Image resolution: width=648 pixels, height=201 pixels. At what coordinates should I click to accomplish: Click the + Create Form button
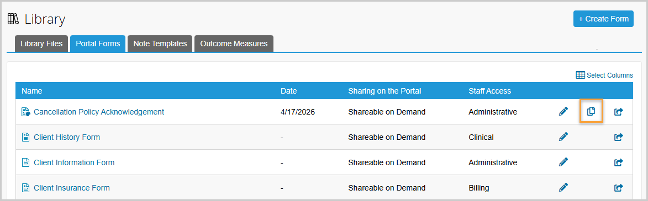[x=603, y=19]
